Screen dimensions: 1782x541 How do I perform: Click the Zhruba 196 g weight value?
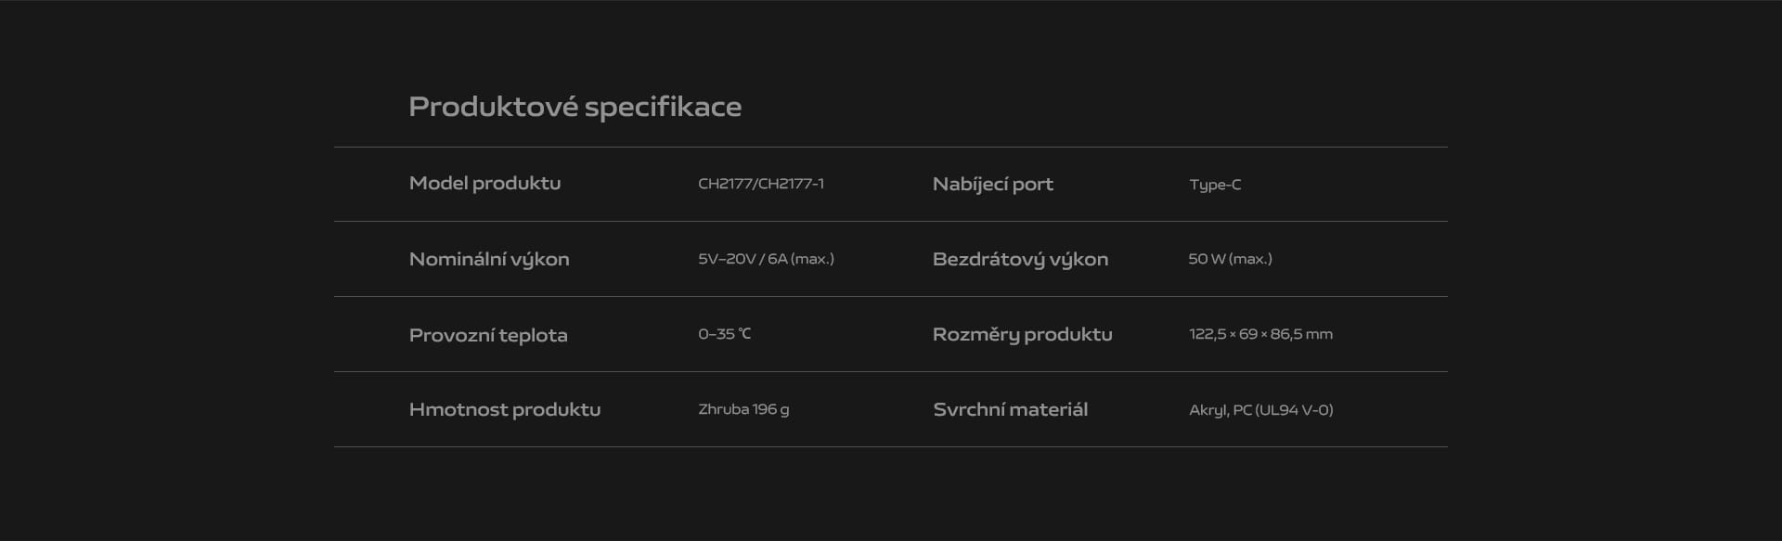[743, 409]
